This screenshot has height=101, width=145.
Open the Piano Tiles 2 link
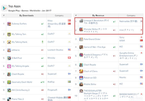(18, 99)
